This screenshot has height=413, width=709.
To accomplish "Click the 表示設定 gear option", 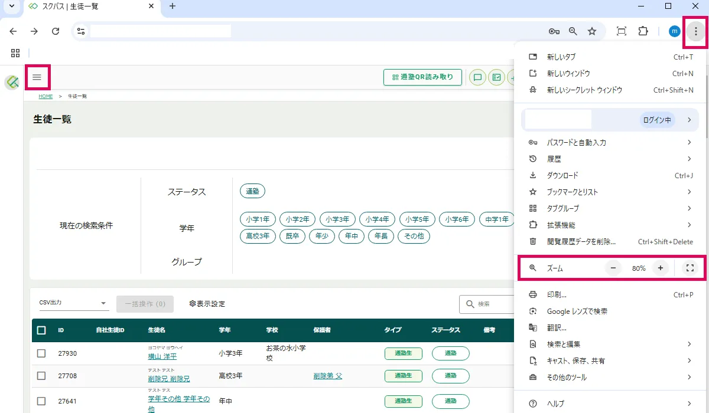I will [207, 304].
